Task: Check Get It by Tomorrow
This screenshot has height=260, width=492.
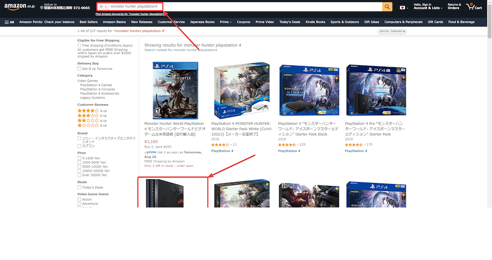Action: (79, 69)
